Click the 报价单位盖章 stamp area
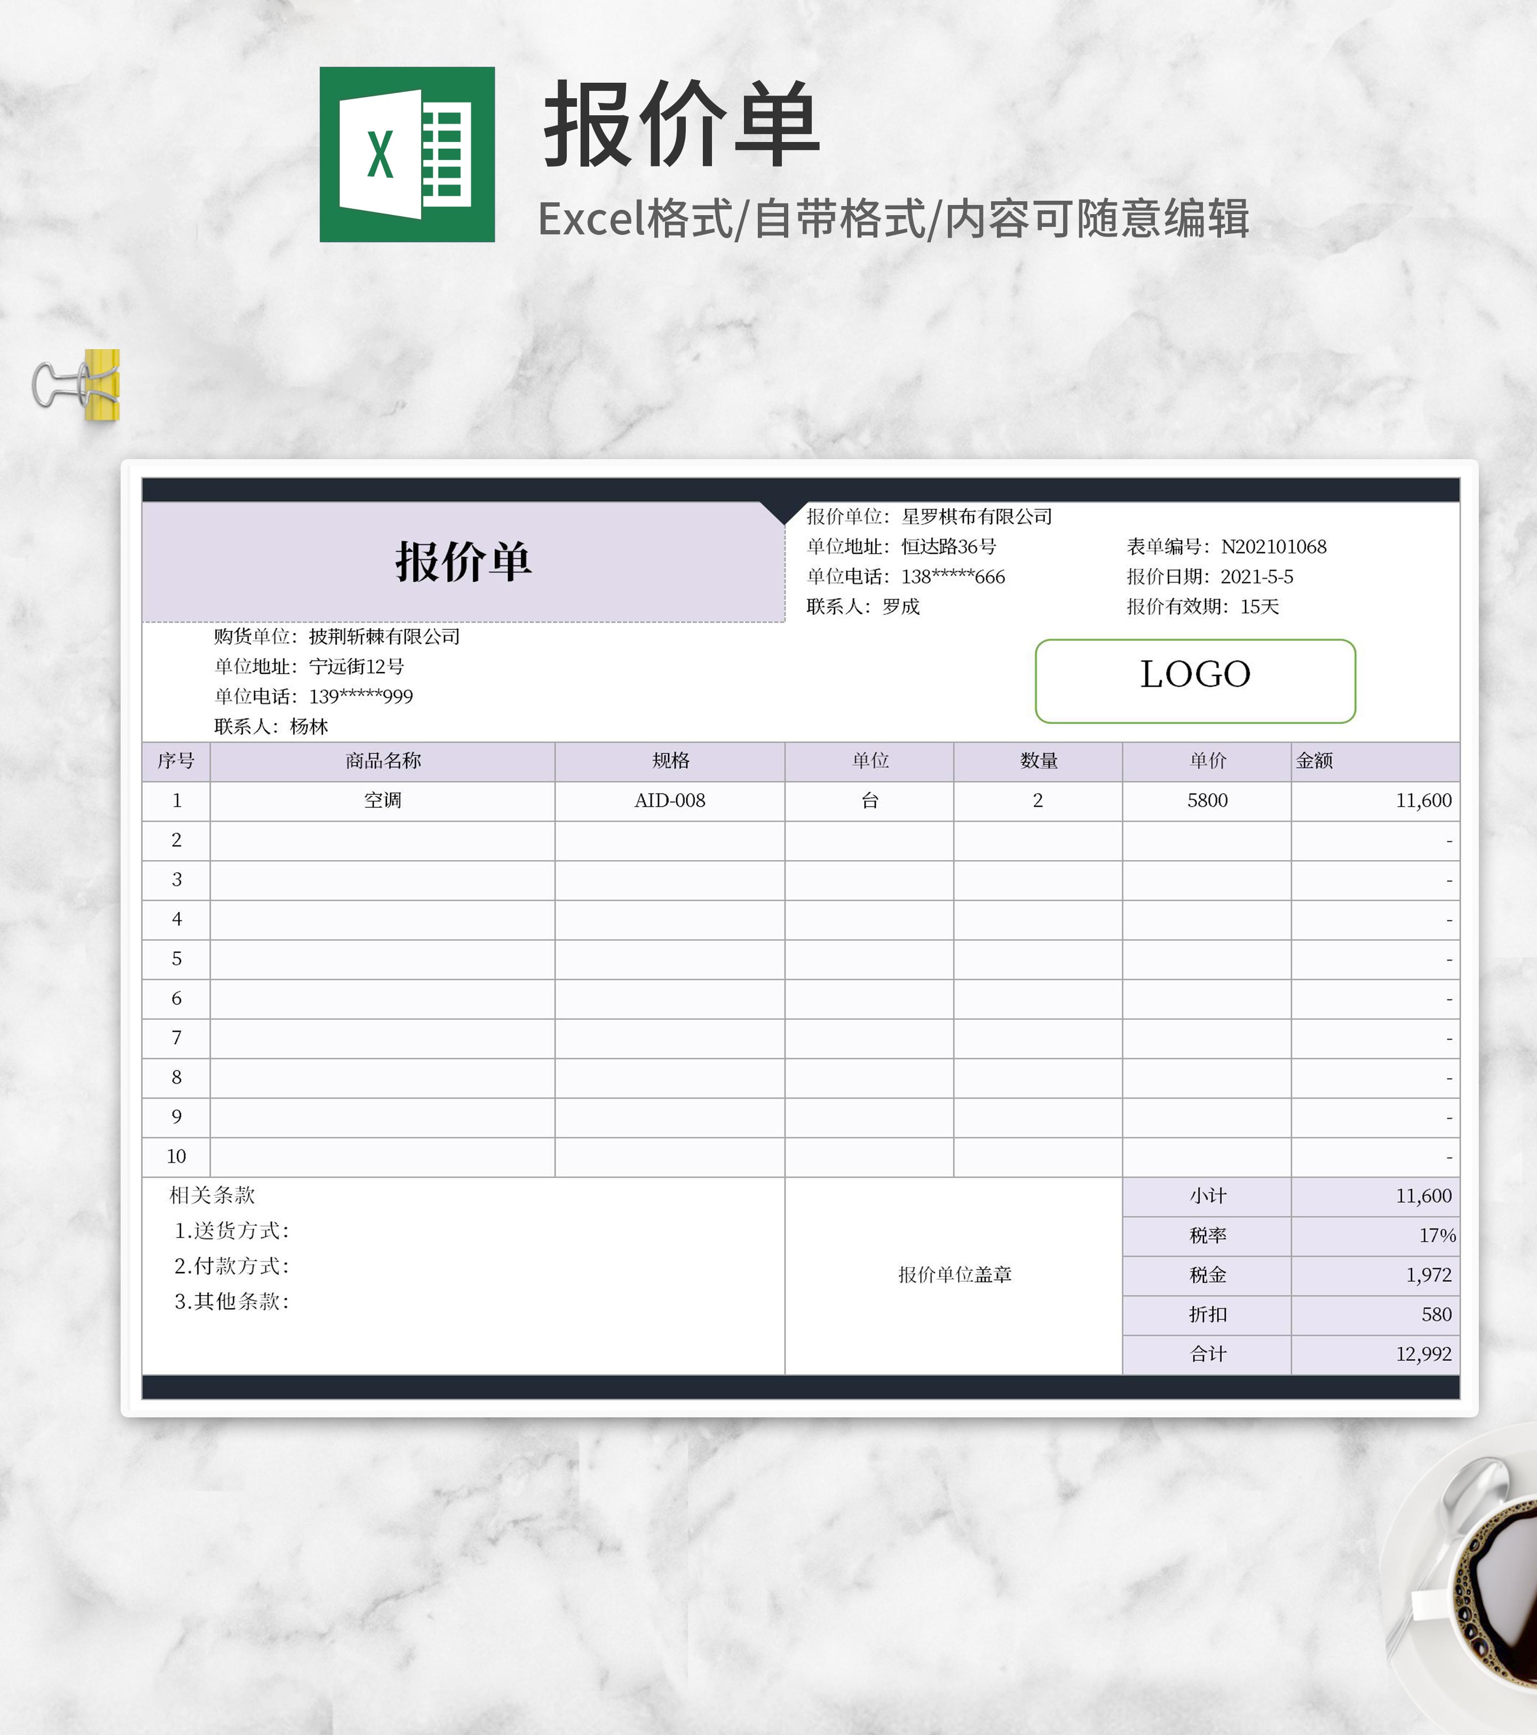 954,1275
